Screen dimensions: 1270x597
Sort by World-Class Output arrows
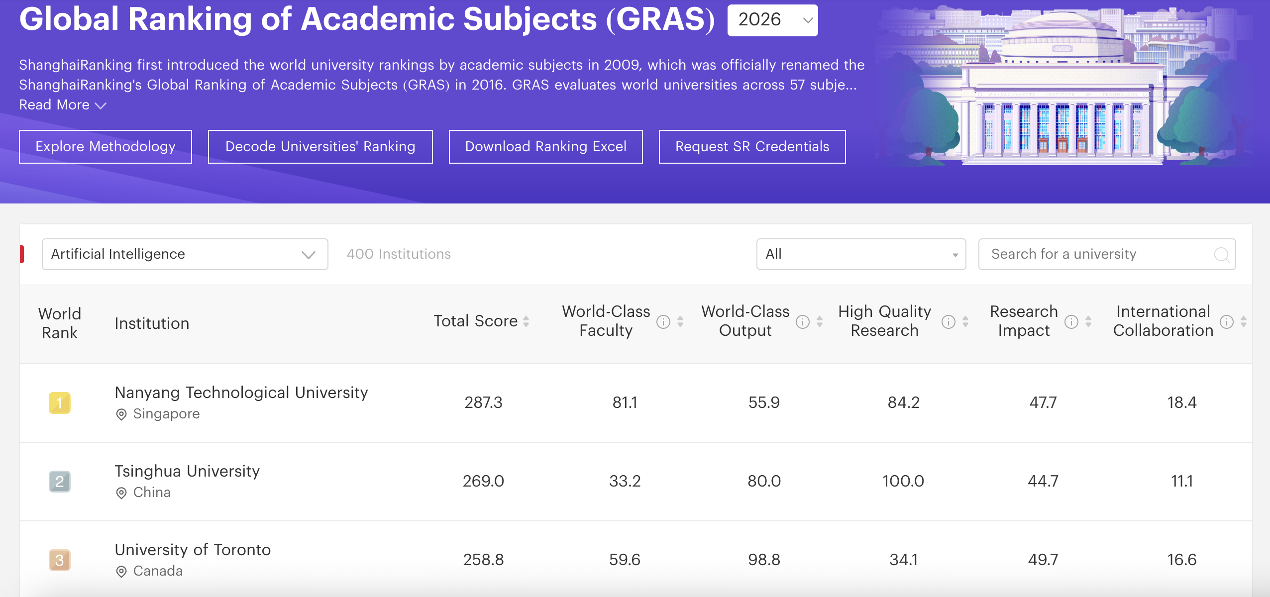point(820,321)
